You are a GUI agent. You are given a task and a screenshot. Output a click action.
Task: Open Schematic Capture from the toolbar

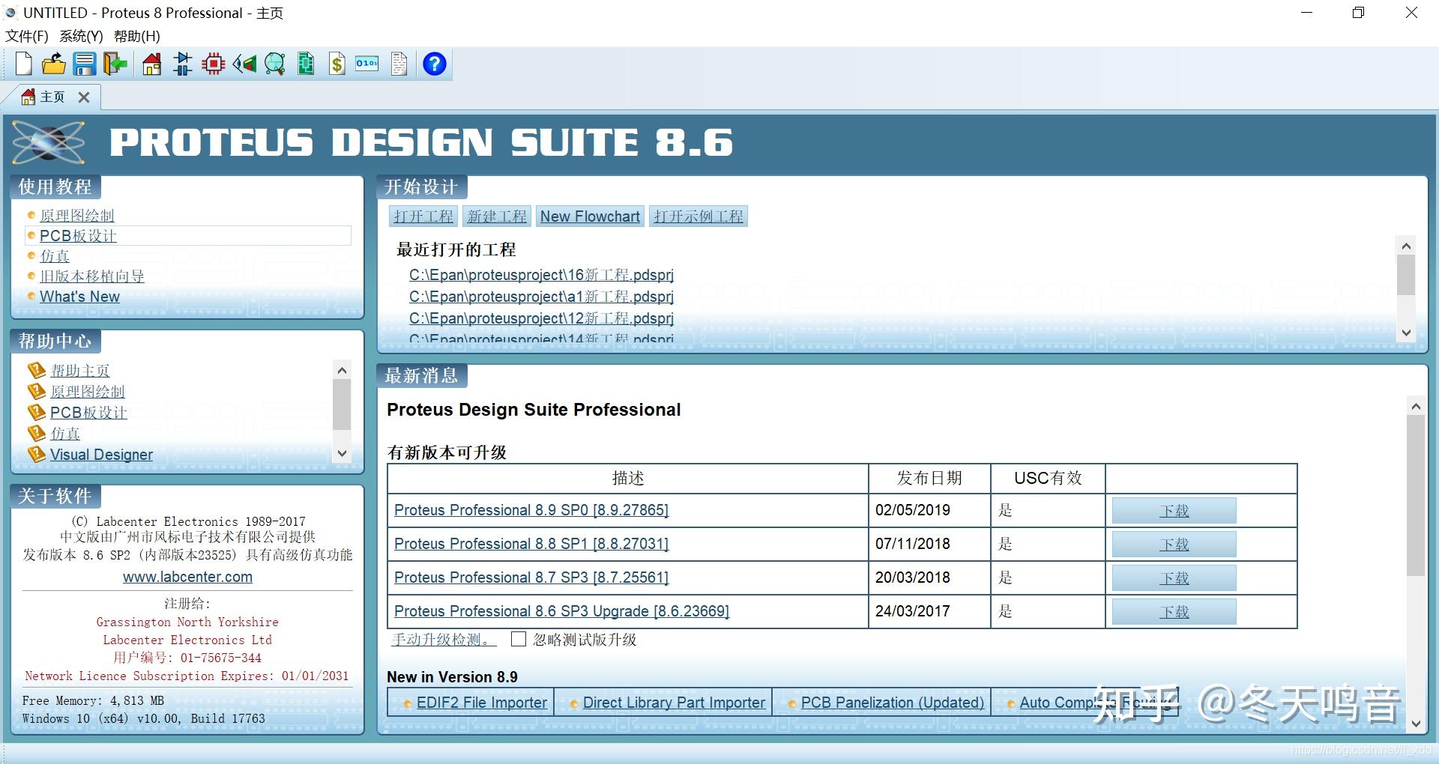tap(183, 64)
